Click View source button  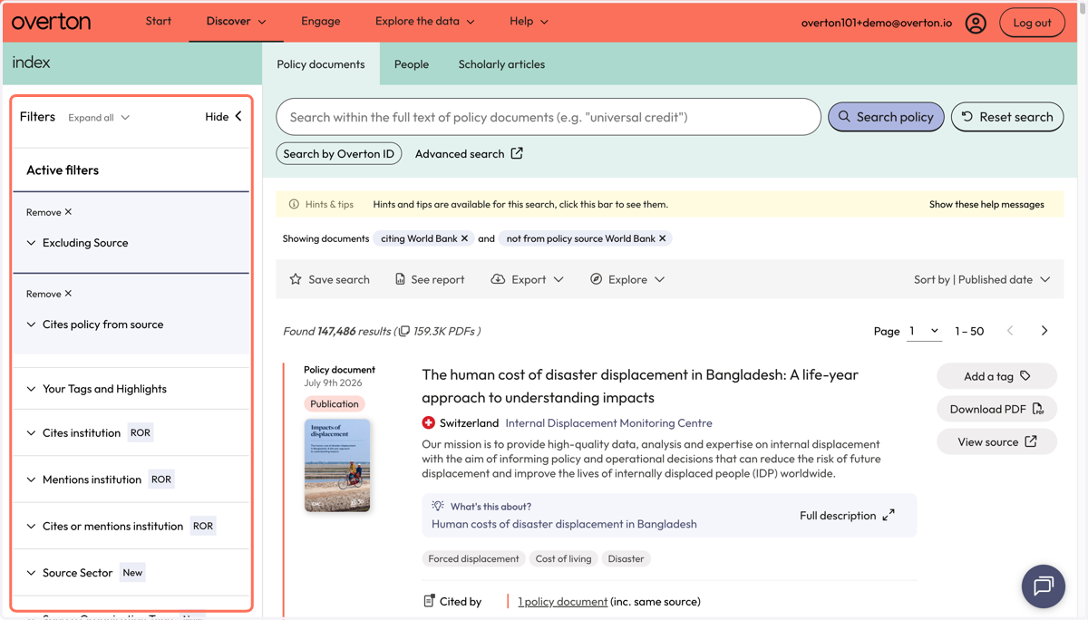(996, 441)
